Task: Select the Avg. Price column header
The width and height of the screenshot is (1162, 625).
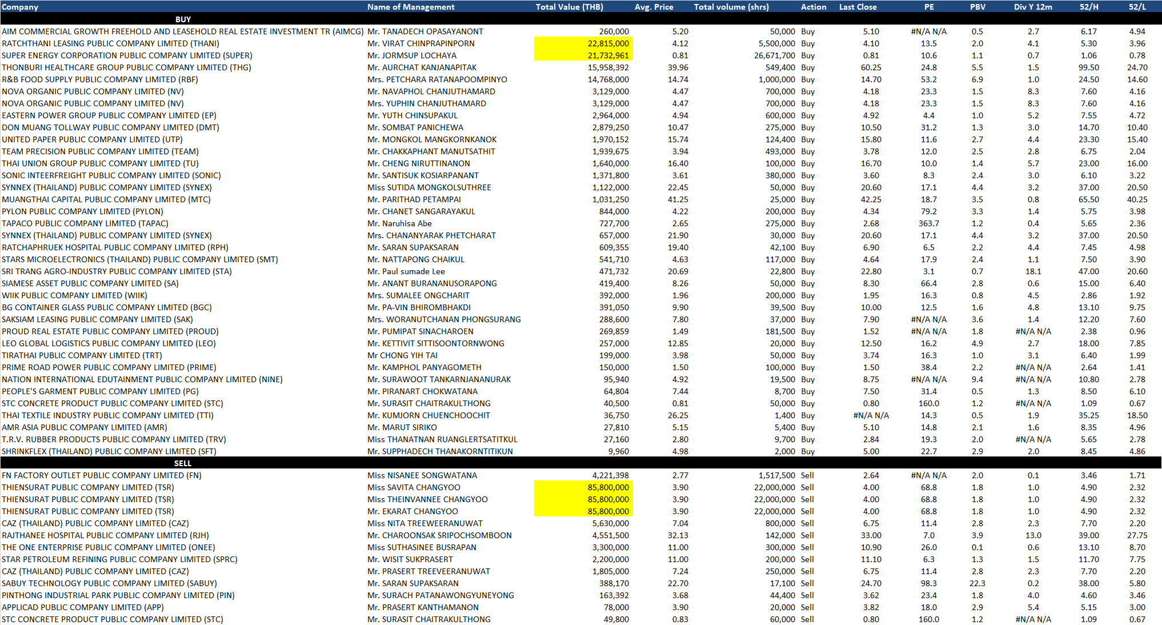Action: tap(654, 7)
